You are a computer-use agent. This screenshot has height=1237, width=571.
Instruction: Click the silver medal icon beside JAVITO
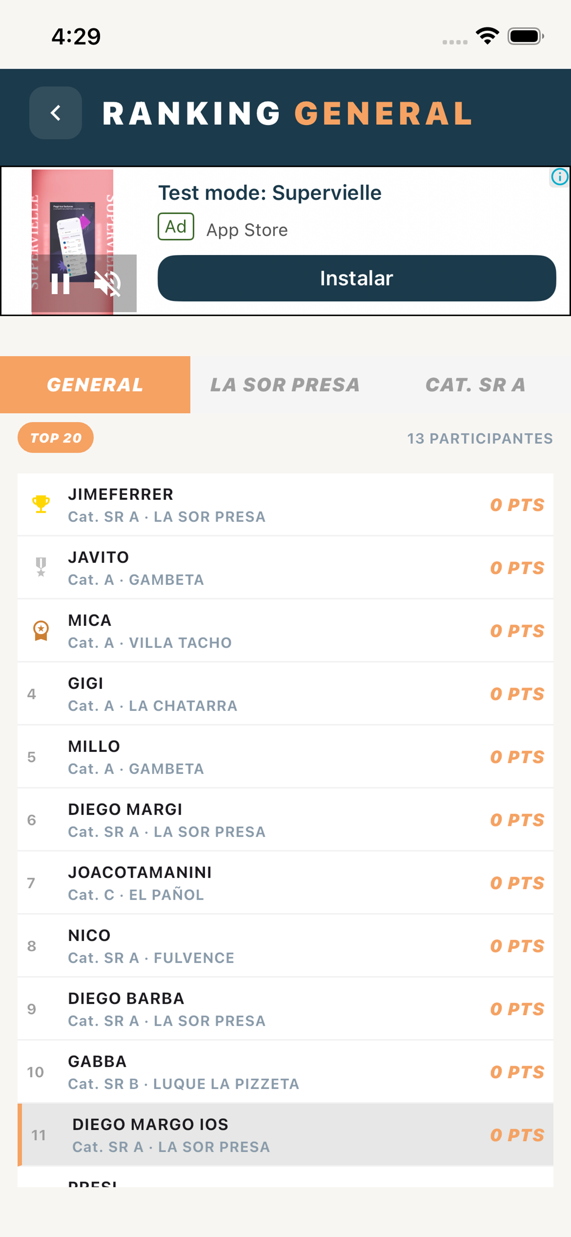pyautogui.click(x=41, y=567)
